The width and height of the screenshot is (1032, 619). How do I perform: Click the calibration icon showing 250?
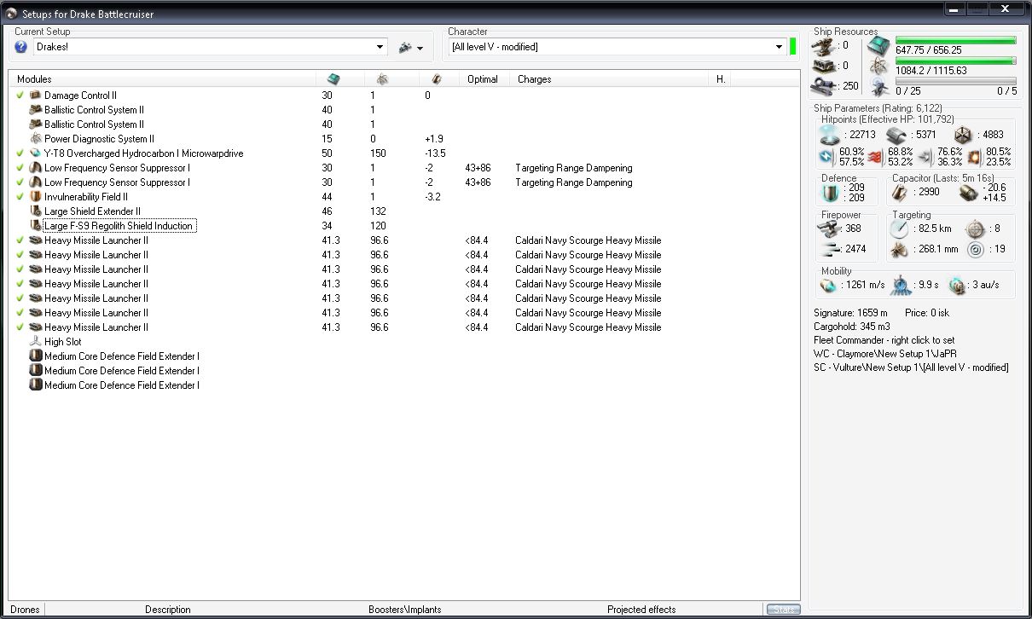(823, 85)
